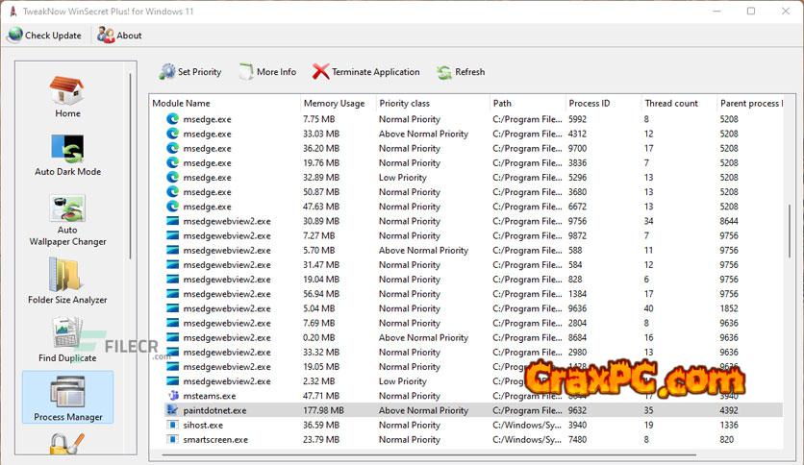Select msedge.exe using 50.87 MB
This screenshot has height=465, width=804.
pyautogui.click(x=466, y=192)
